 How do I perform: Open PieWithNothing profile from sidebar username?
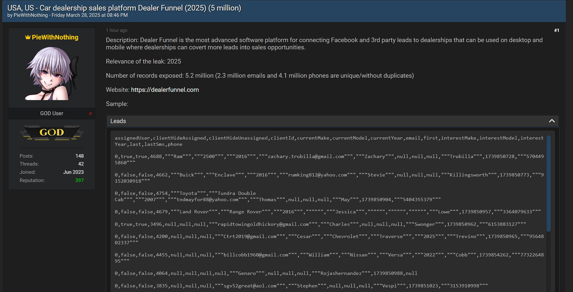click(x=55, y=37)
